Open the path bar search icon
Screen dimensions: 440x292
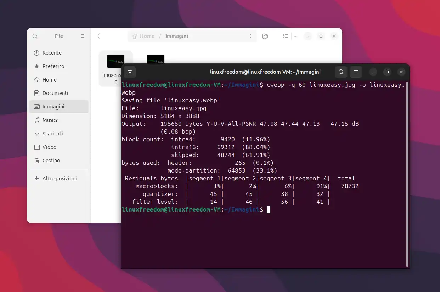tap(265, 36)
